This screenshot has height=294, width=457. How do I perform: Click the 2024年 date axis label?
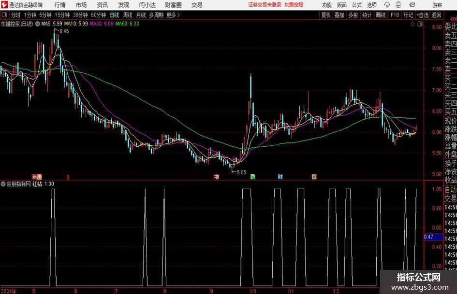(9, 291)
